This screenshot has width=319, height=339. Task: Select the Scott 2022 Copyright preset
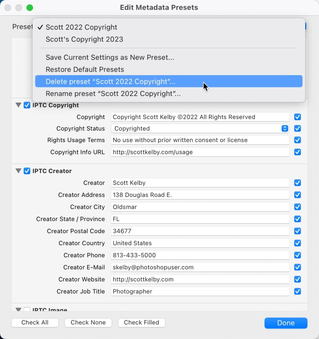(x=169, y=27)
